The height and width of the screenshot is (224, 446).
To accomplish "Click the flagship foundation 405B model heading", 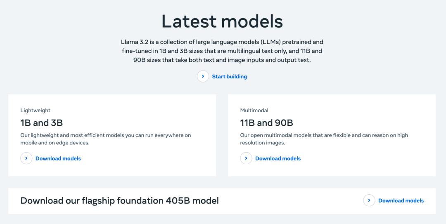I will (119, 200).
